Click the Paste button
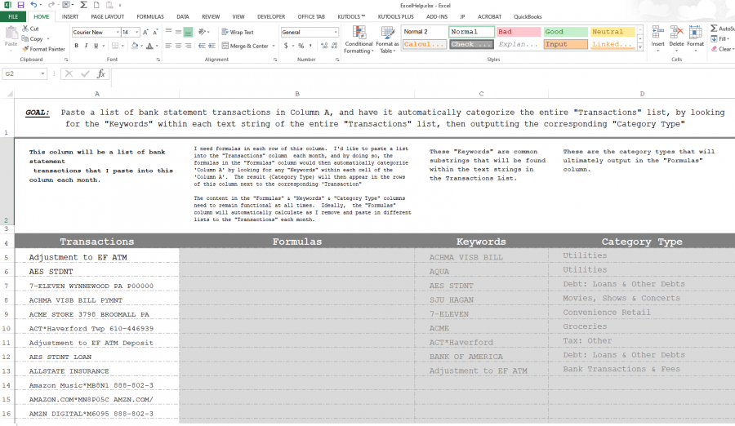Viewport: 735px width, 426px height. (11, 38)
